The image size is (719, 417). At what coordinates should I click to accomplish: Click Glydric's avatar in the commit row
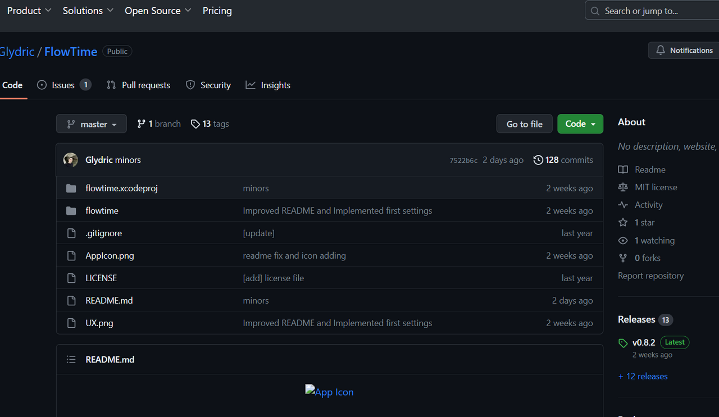[71, 160]
